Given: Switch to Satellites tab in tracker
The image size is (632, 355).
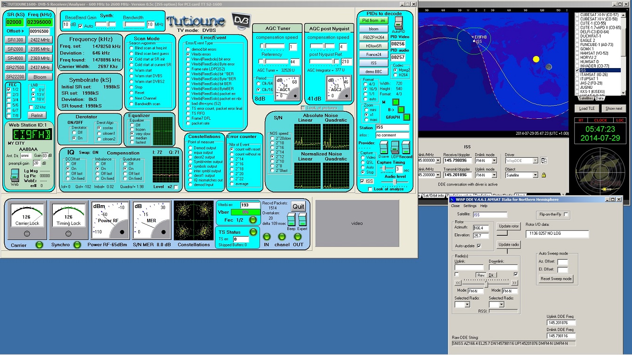Looking at the screenshot, I should pos(585,98).
